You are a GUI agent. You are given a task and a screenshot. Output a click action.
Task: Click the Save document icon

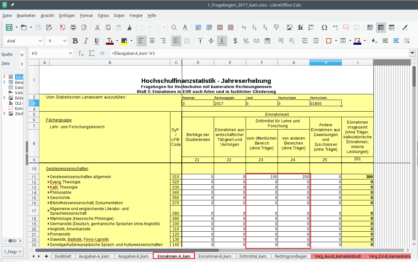[38, 27]
